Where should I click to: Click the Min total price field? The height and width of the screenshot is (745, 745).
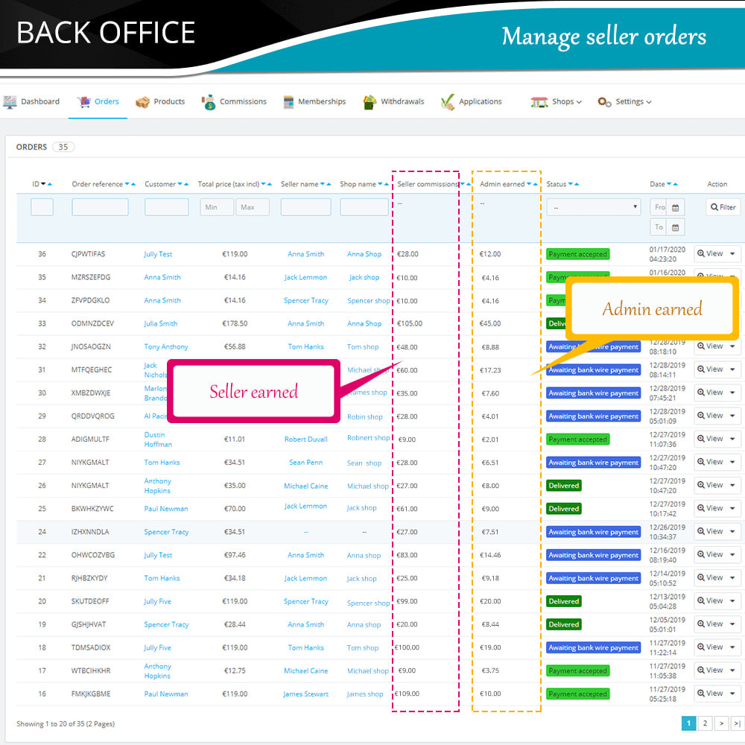pyautogui.click(x=217, y=207)
